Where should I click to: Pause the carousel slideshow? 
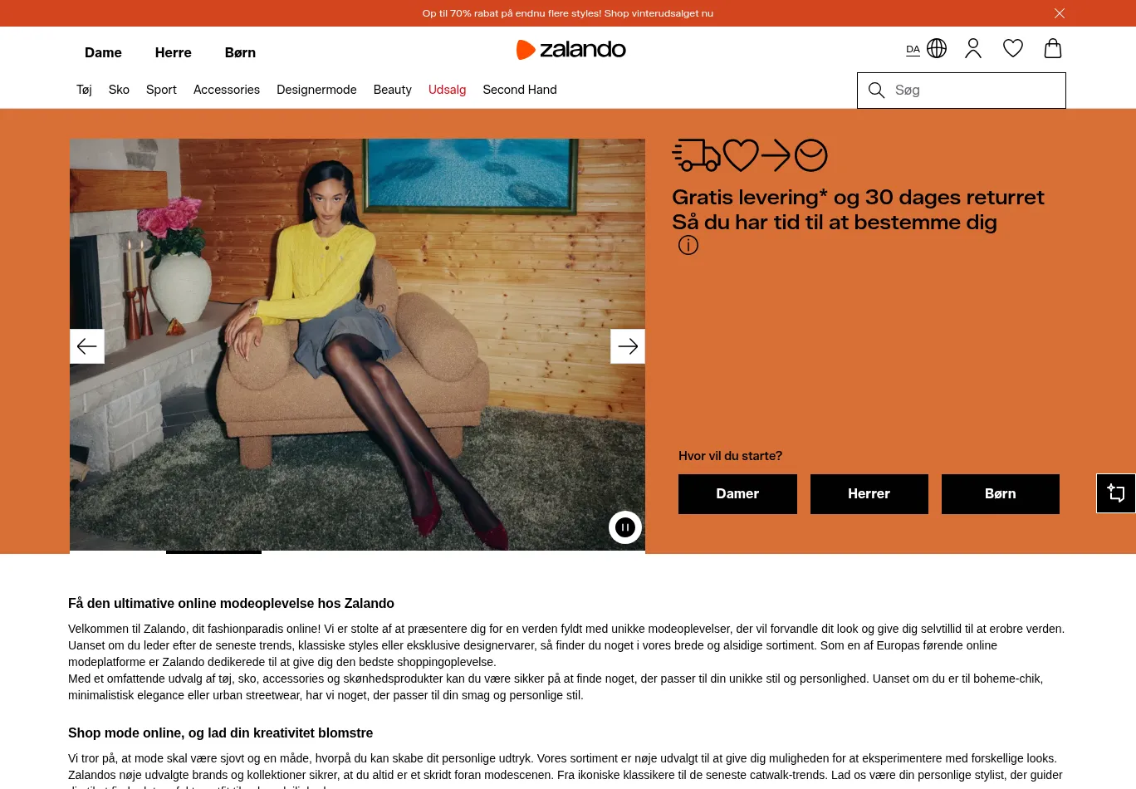625,527
